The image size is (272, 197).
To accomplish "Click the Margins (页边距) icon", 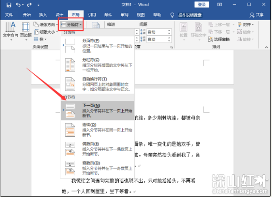I will pyautogui.click(x=26, y=30).
